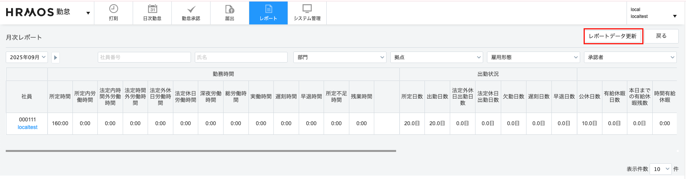Click the next month arrow icon

(x=56, y=58)
